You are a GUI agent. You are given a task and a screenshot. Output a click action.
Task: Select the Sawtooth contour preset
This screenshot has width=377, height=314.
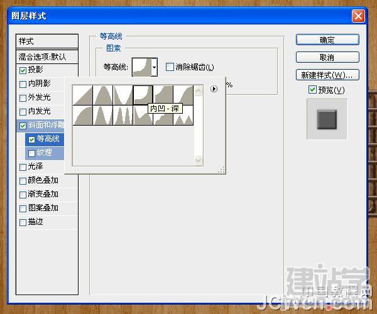pyautogui.click(x=183, y=116)
